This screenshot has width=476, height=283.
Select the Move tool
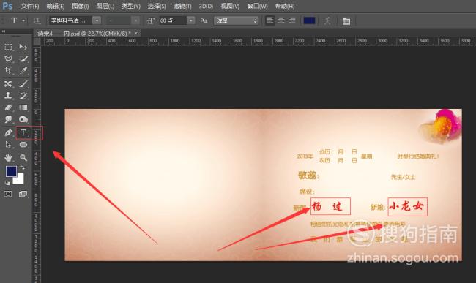23,46
